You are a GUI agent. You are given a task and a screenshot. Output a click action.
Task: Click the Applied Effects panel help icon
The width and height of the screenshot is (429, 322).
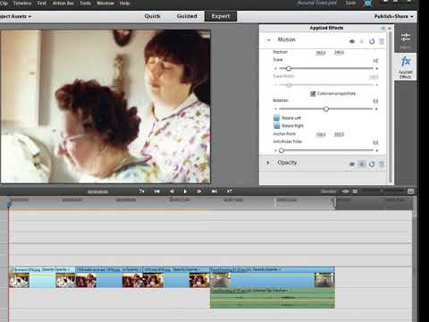pos(383,28)
